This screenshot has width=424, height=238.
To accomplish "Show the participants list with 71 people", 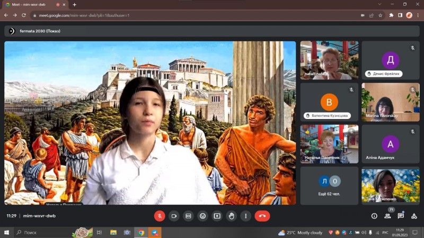I will 387,216.
